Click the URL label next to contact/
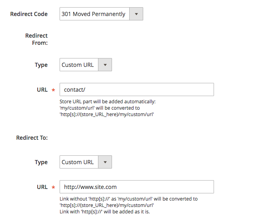Viewport: 274px width, 221px height. point(42,90)
